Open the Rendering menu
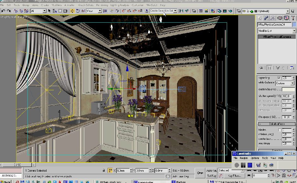Image resolution: width=297 pixels, height=183 pixels. point(102,5)
